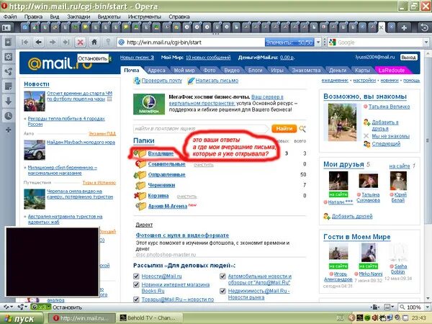Screen dimensions: 432x324
Task: Click the orange Найти search button
Action: coord(284,129)
